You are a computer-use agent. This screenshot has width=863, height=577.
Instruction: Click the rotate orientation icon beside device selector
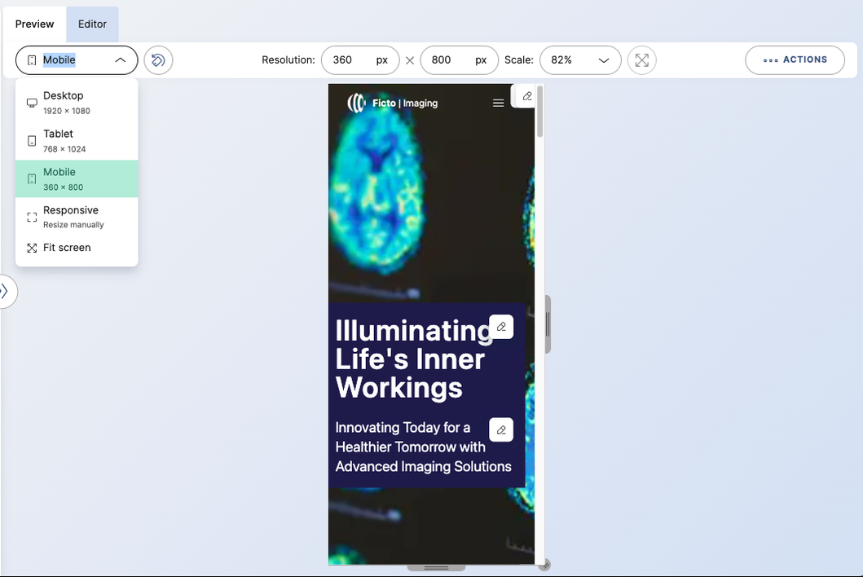[158, 60]
